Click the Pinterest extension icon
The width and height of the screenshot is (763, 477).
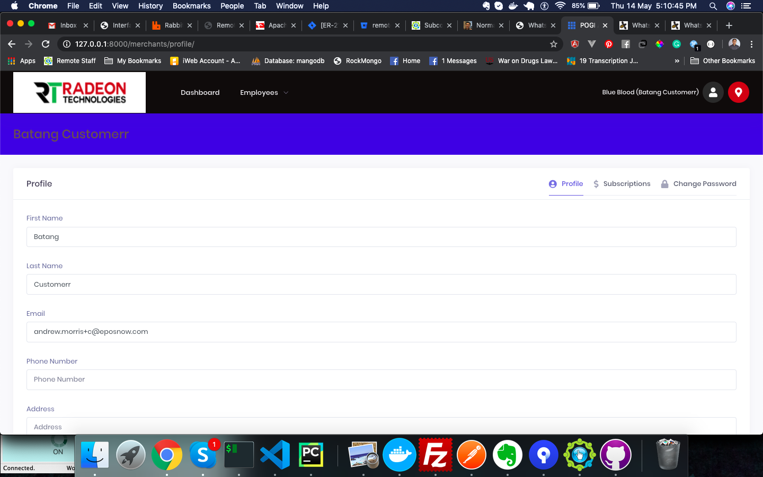point(609,44)
